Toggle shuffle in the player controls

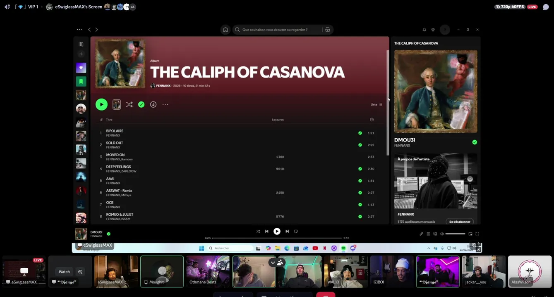tap(258, 231)
